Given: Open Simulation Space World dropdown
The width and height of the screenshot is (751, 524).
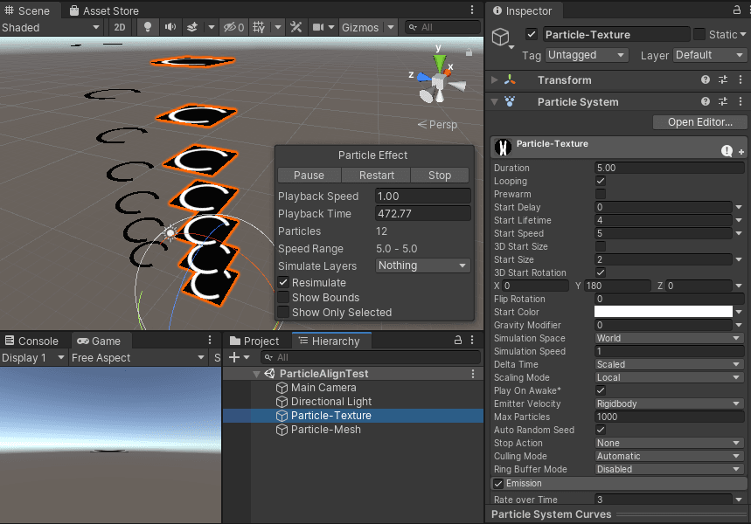Looking at the screenshot, I should tap(669, 338).
